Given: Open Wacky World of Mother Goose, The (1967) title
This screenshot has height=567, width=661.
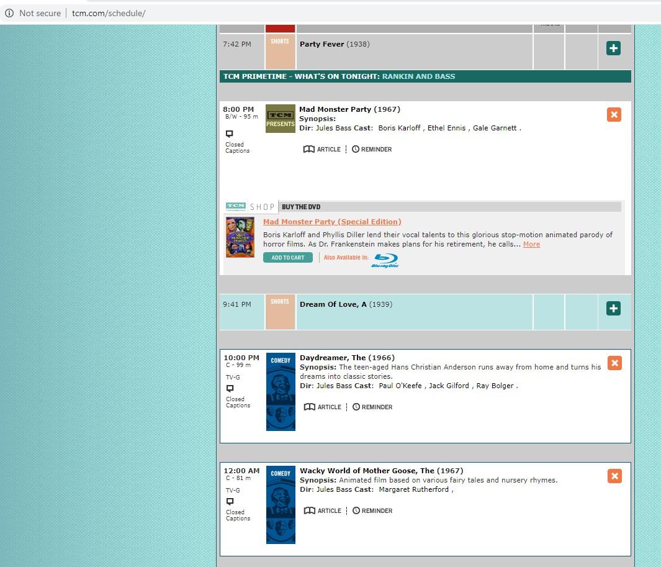Looking at the screenshot, I should tap(382, 471).
